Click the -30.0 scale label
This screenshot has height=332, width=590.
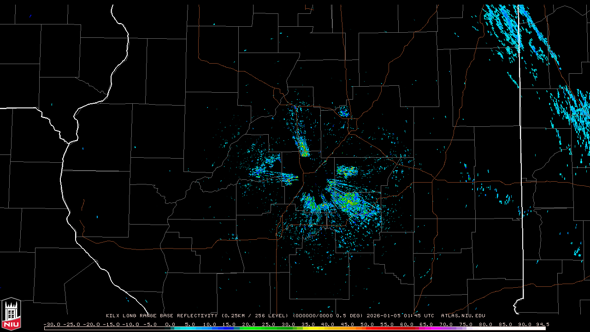click(51, 324)
